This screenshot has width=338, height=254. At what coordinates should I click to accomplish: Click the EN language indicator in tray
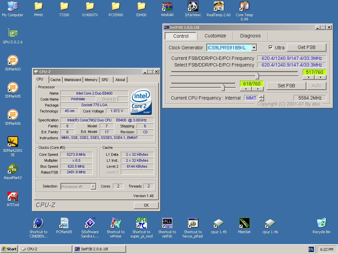(311, 249)
